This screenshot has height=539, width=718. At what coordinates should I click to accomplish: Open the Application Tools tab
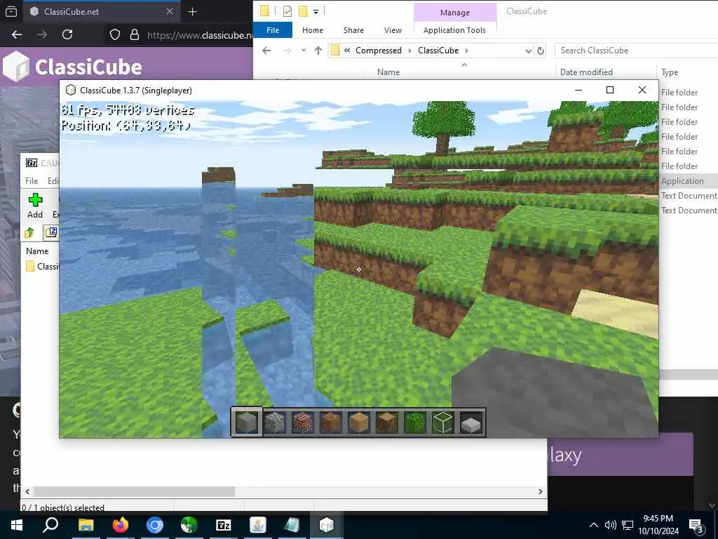point(454,30)
